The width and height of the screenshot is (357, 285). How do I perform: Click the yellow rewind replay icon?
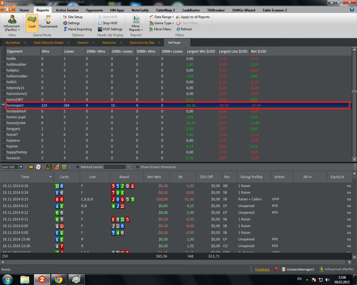31,167
